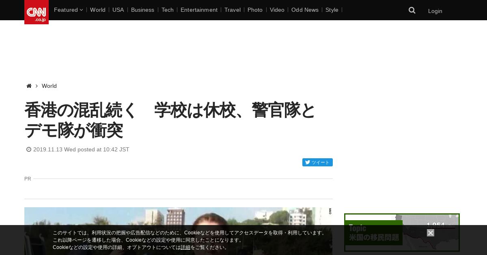This screenshot has height=255, width=487.
Task: Open the Video section
Action: [x=277, y=10]
